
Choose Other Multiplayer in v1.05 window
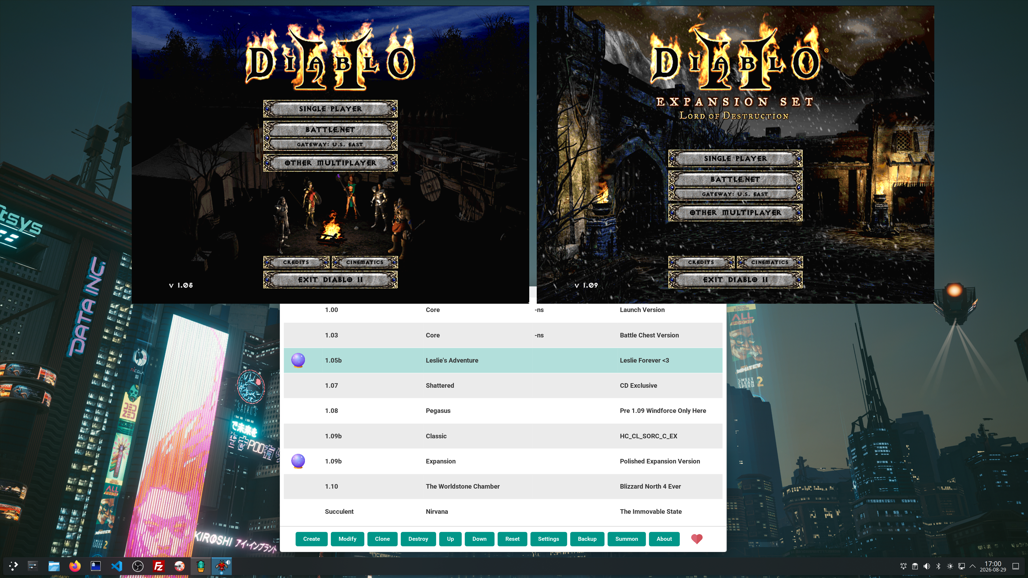tap(330, 163)
